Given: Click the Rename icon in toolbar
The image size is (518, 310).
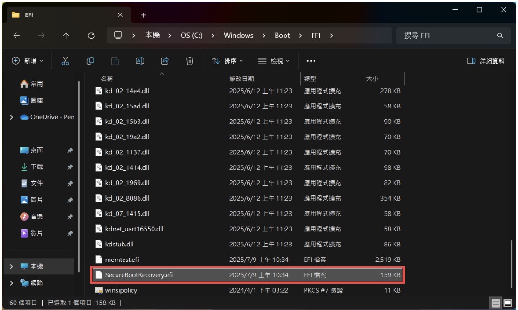Looking at the screenshot, I should click(139, 61).
